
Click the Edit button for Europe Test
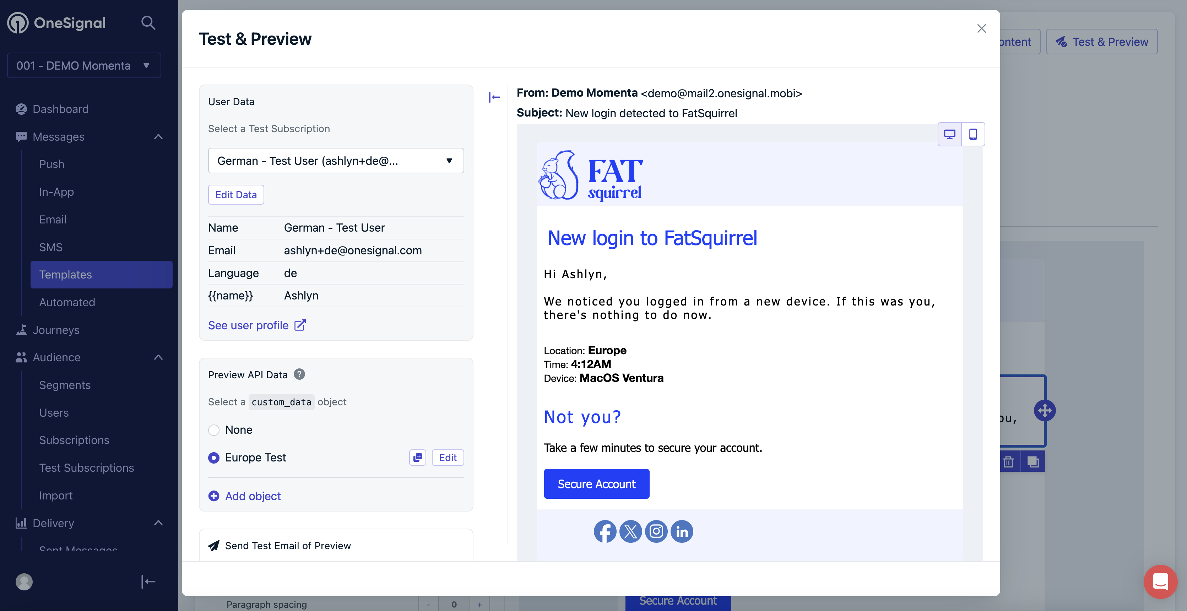pyautogui.click(x=448, y=458)
